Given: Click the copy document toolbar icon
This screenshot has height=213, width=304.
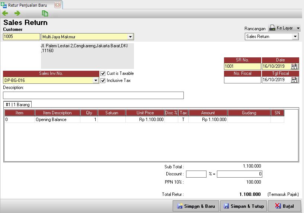Looking at the screenshot, I should click(45, 13).
